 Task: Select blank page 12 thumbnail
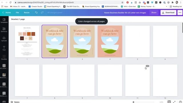[165, 80]
